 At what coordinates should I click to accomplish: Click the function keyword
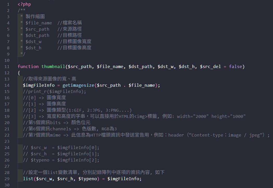(28, 66)
